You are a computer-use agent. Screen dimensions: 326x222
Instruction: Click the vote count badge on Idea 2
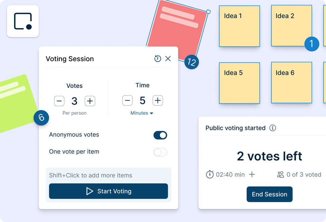[312, 44]
